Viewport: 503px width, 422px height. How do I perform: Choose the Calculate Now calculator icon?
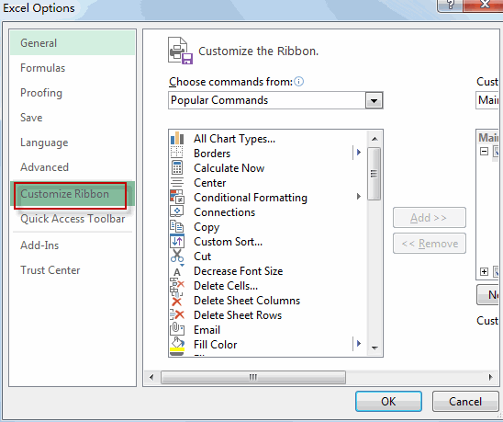177,167
